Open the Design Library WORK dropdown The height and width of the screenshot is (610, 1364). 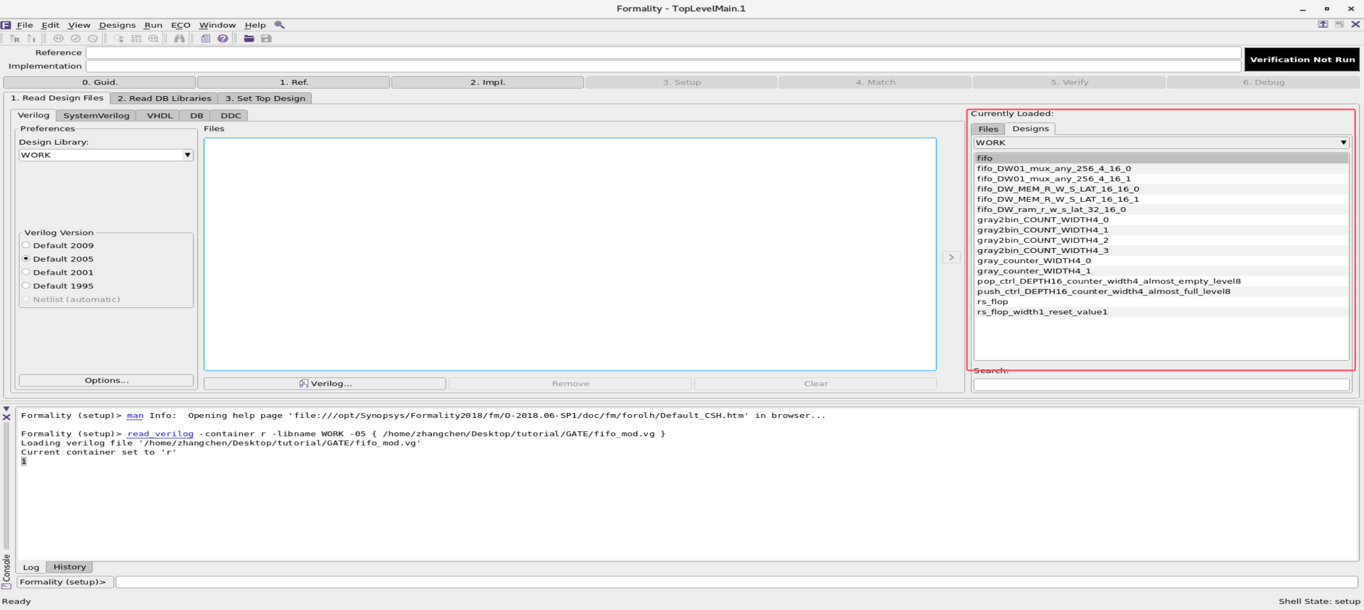pos(187,155)
